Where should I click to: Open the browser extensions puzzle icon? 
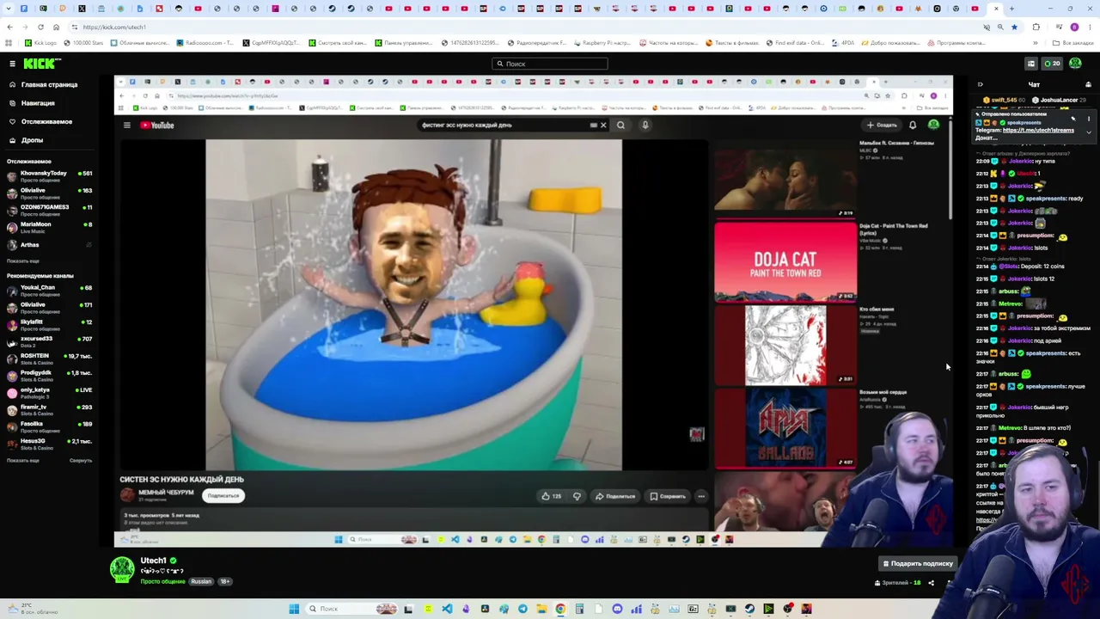tap(1036, 27)
